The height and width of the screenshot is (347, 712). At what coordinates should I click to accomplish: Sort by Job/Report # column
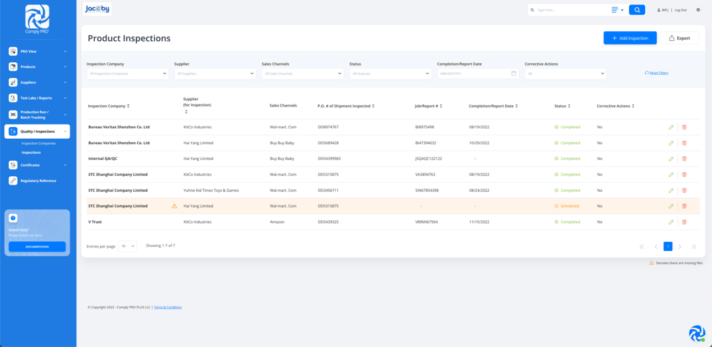click(x=441, y=106)
